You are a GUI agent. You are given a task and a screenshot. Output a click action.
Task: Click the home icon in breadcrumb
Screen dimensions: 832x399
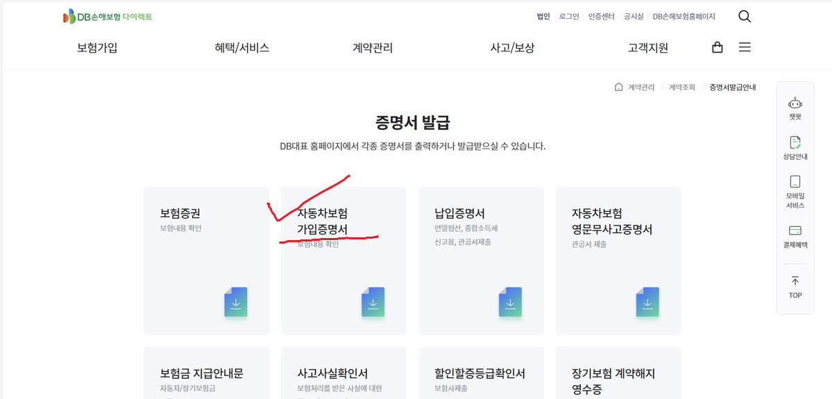point(618,87)
